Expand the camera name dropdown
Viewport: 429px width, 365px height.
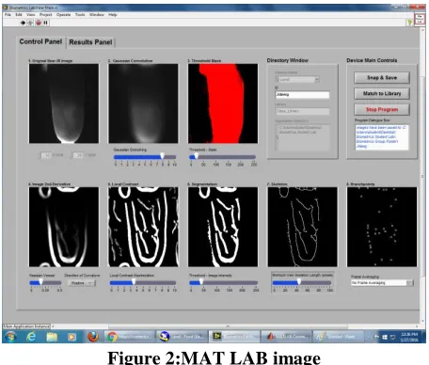[x=317, y=79]
